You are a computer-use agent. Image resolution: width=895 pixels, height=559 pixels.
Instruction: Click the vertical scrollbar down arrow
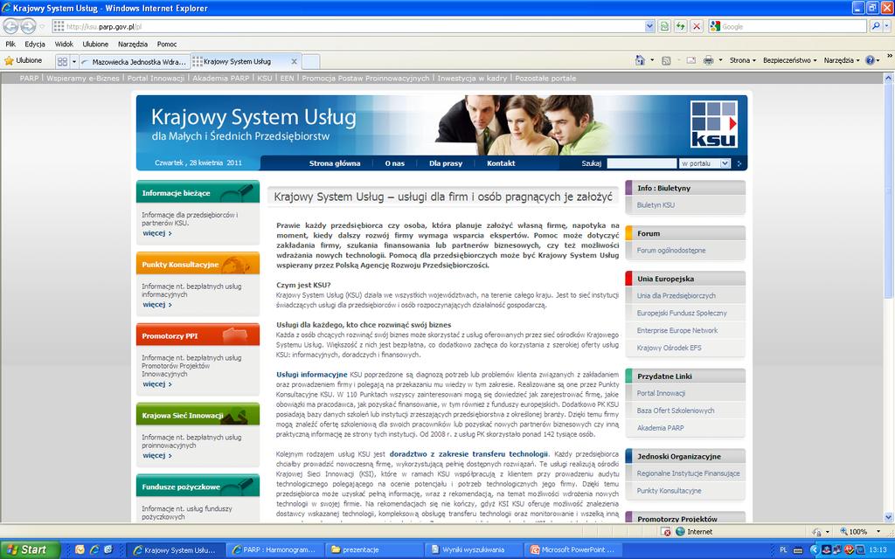click(x=889, y=517)
